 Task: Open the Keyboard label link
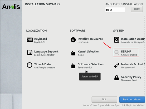tap(41, 39)
